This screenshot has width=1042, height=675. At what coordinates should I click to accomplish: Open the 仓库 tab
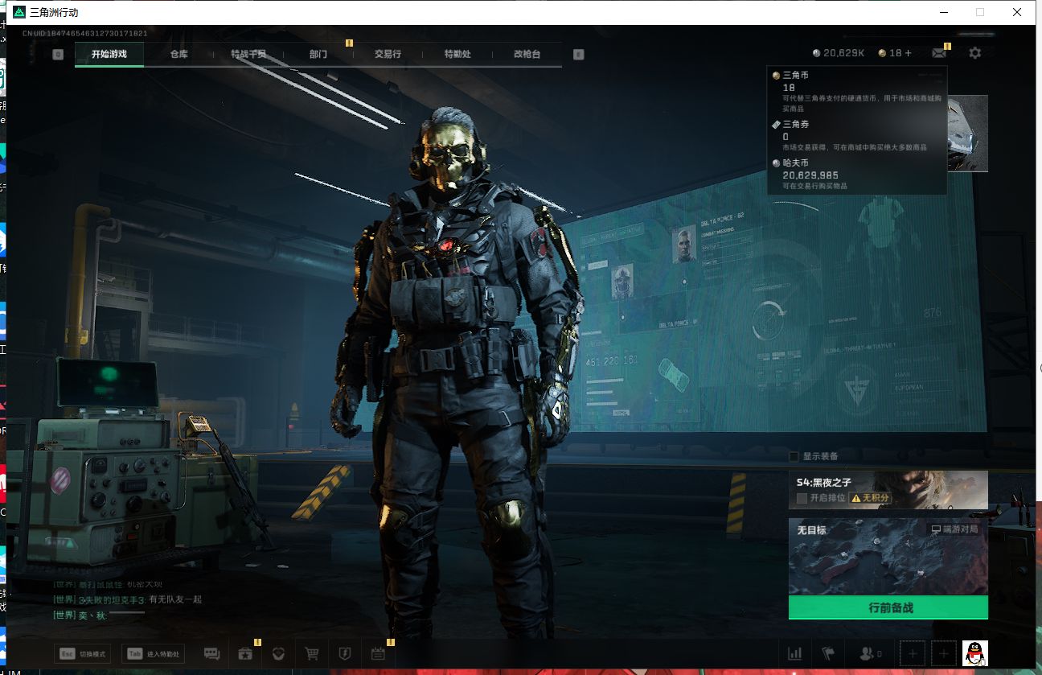[178, 54]
